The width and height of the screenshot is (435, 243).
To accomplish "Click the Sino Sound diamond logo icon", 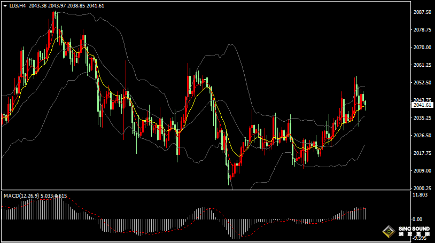I will (x=389, y=232).
